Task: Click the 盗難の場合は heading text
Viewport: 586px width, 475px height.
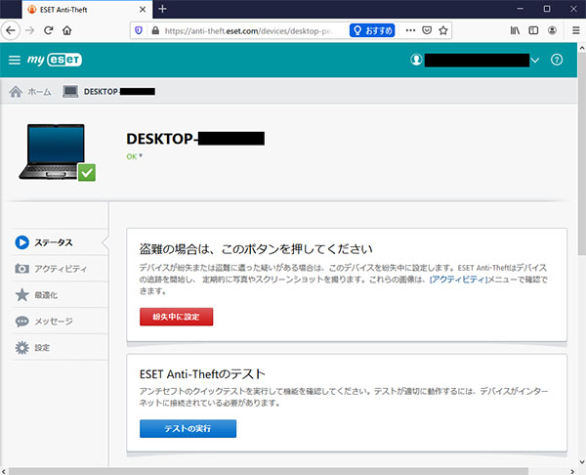Action: pyautogui.click(x=256, y=248)
